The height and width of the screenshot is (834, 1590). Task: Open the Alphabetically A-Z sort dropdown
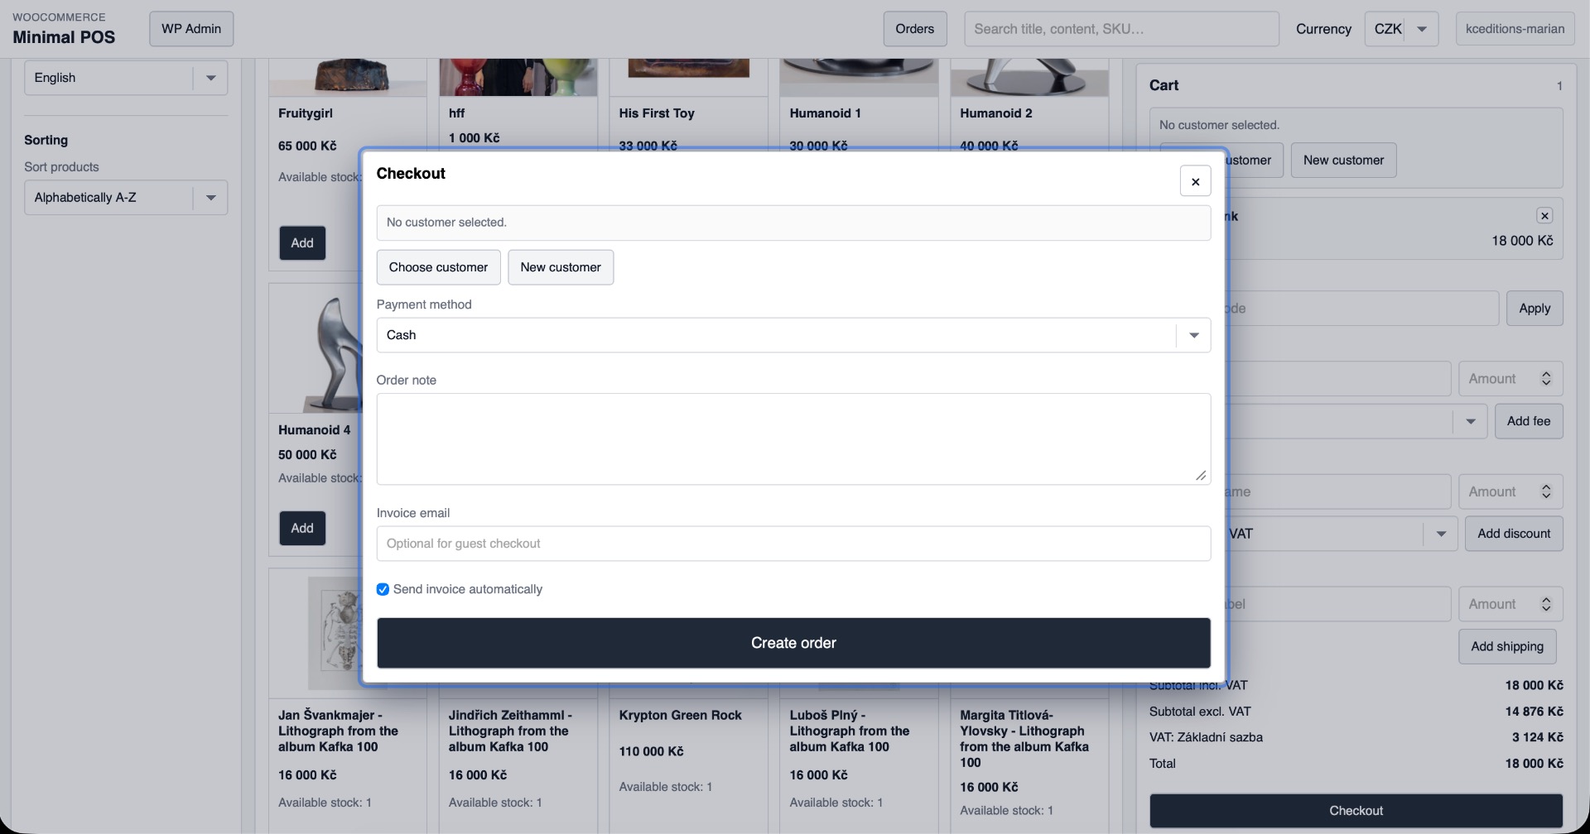tap(126, 198)
